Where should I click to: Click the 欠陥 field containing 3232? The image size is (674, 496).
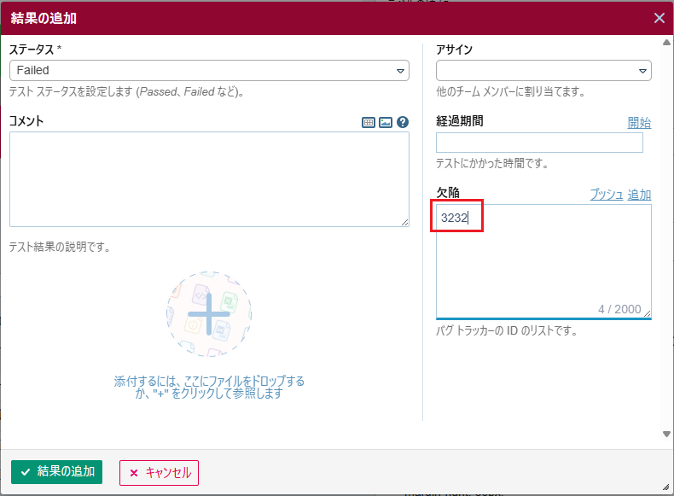pyautogui.click(x=543, y=260)
